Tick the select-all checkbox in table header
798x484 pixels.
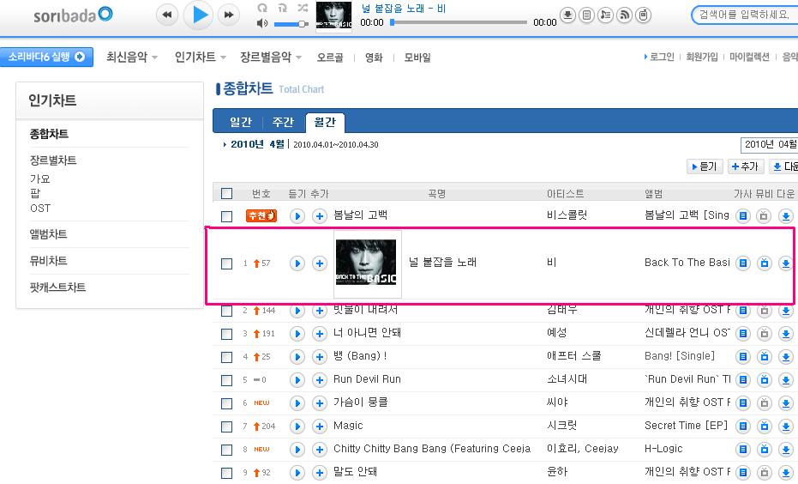click(x=227, y=194)
